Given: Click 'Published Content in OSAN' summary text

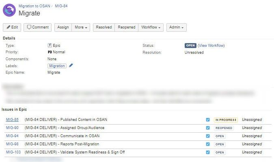Looking at the screenshot, I should pos(84,120).
